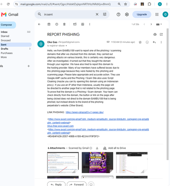Open Google apps grid
Screen dimensions: 170x186
click(x=157, y=15)
